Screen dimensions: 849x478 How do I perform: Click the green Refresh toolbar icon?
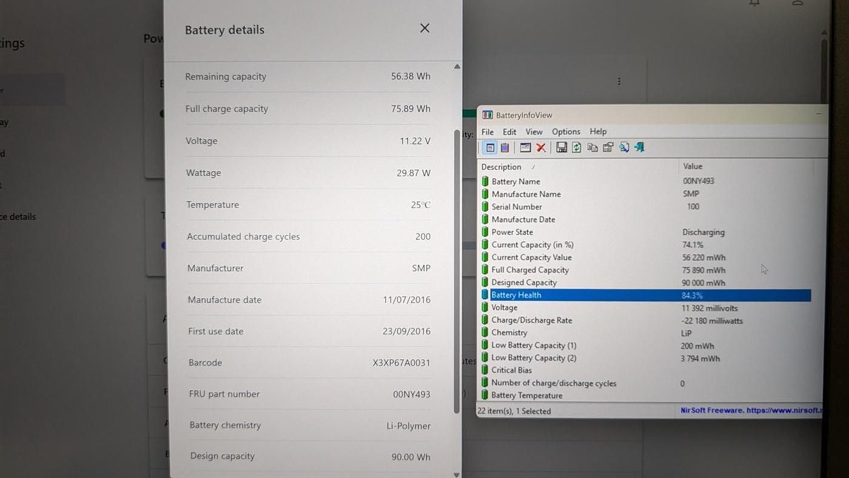[576, 147]
